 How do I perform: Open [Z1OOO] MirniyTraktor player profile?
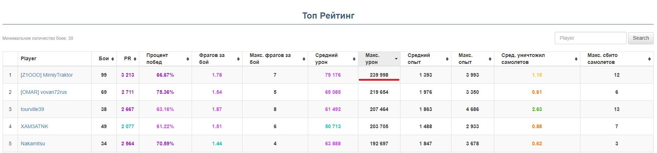tap(47, 75)
